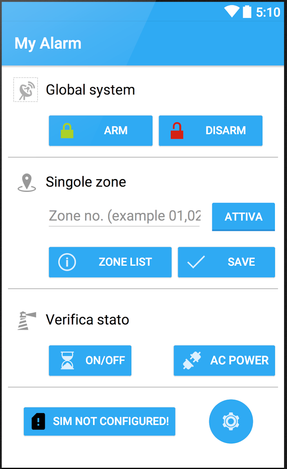Open the ZONE LIST
Image resolution: width=287 pixels, height=469 pixels.
click(x=110, y=262)
